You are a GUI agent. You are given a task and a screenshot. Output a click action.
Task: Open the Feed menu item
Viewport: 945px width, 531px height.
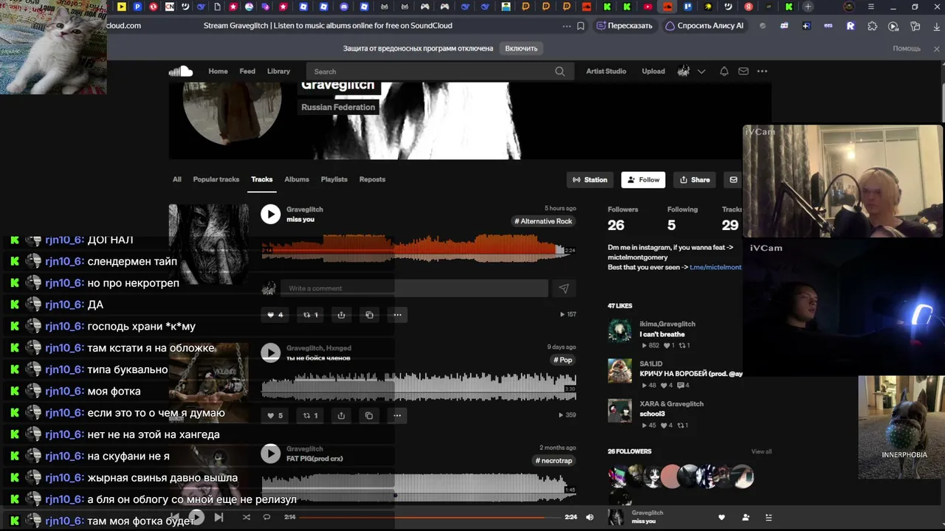(247, 72)
